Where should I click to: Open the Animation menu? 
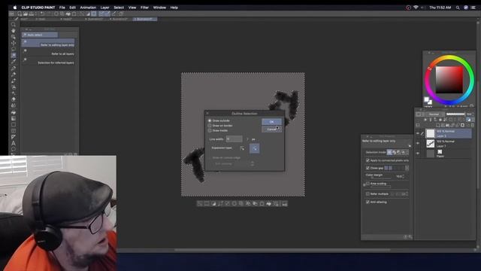[88, 8]
